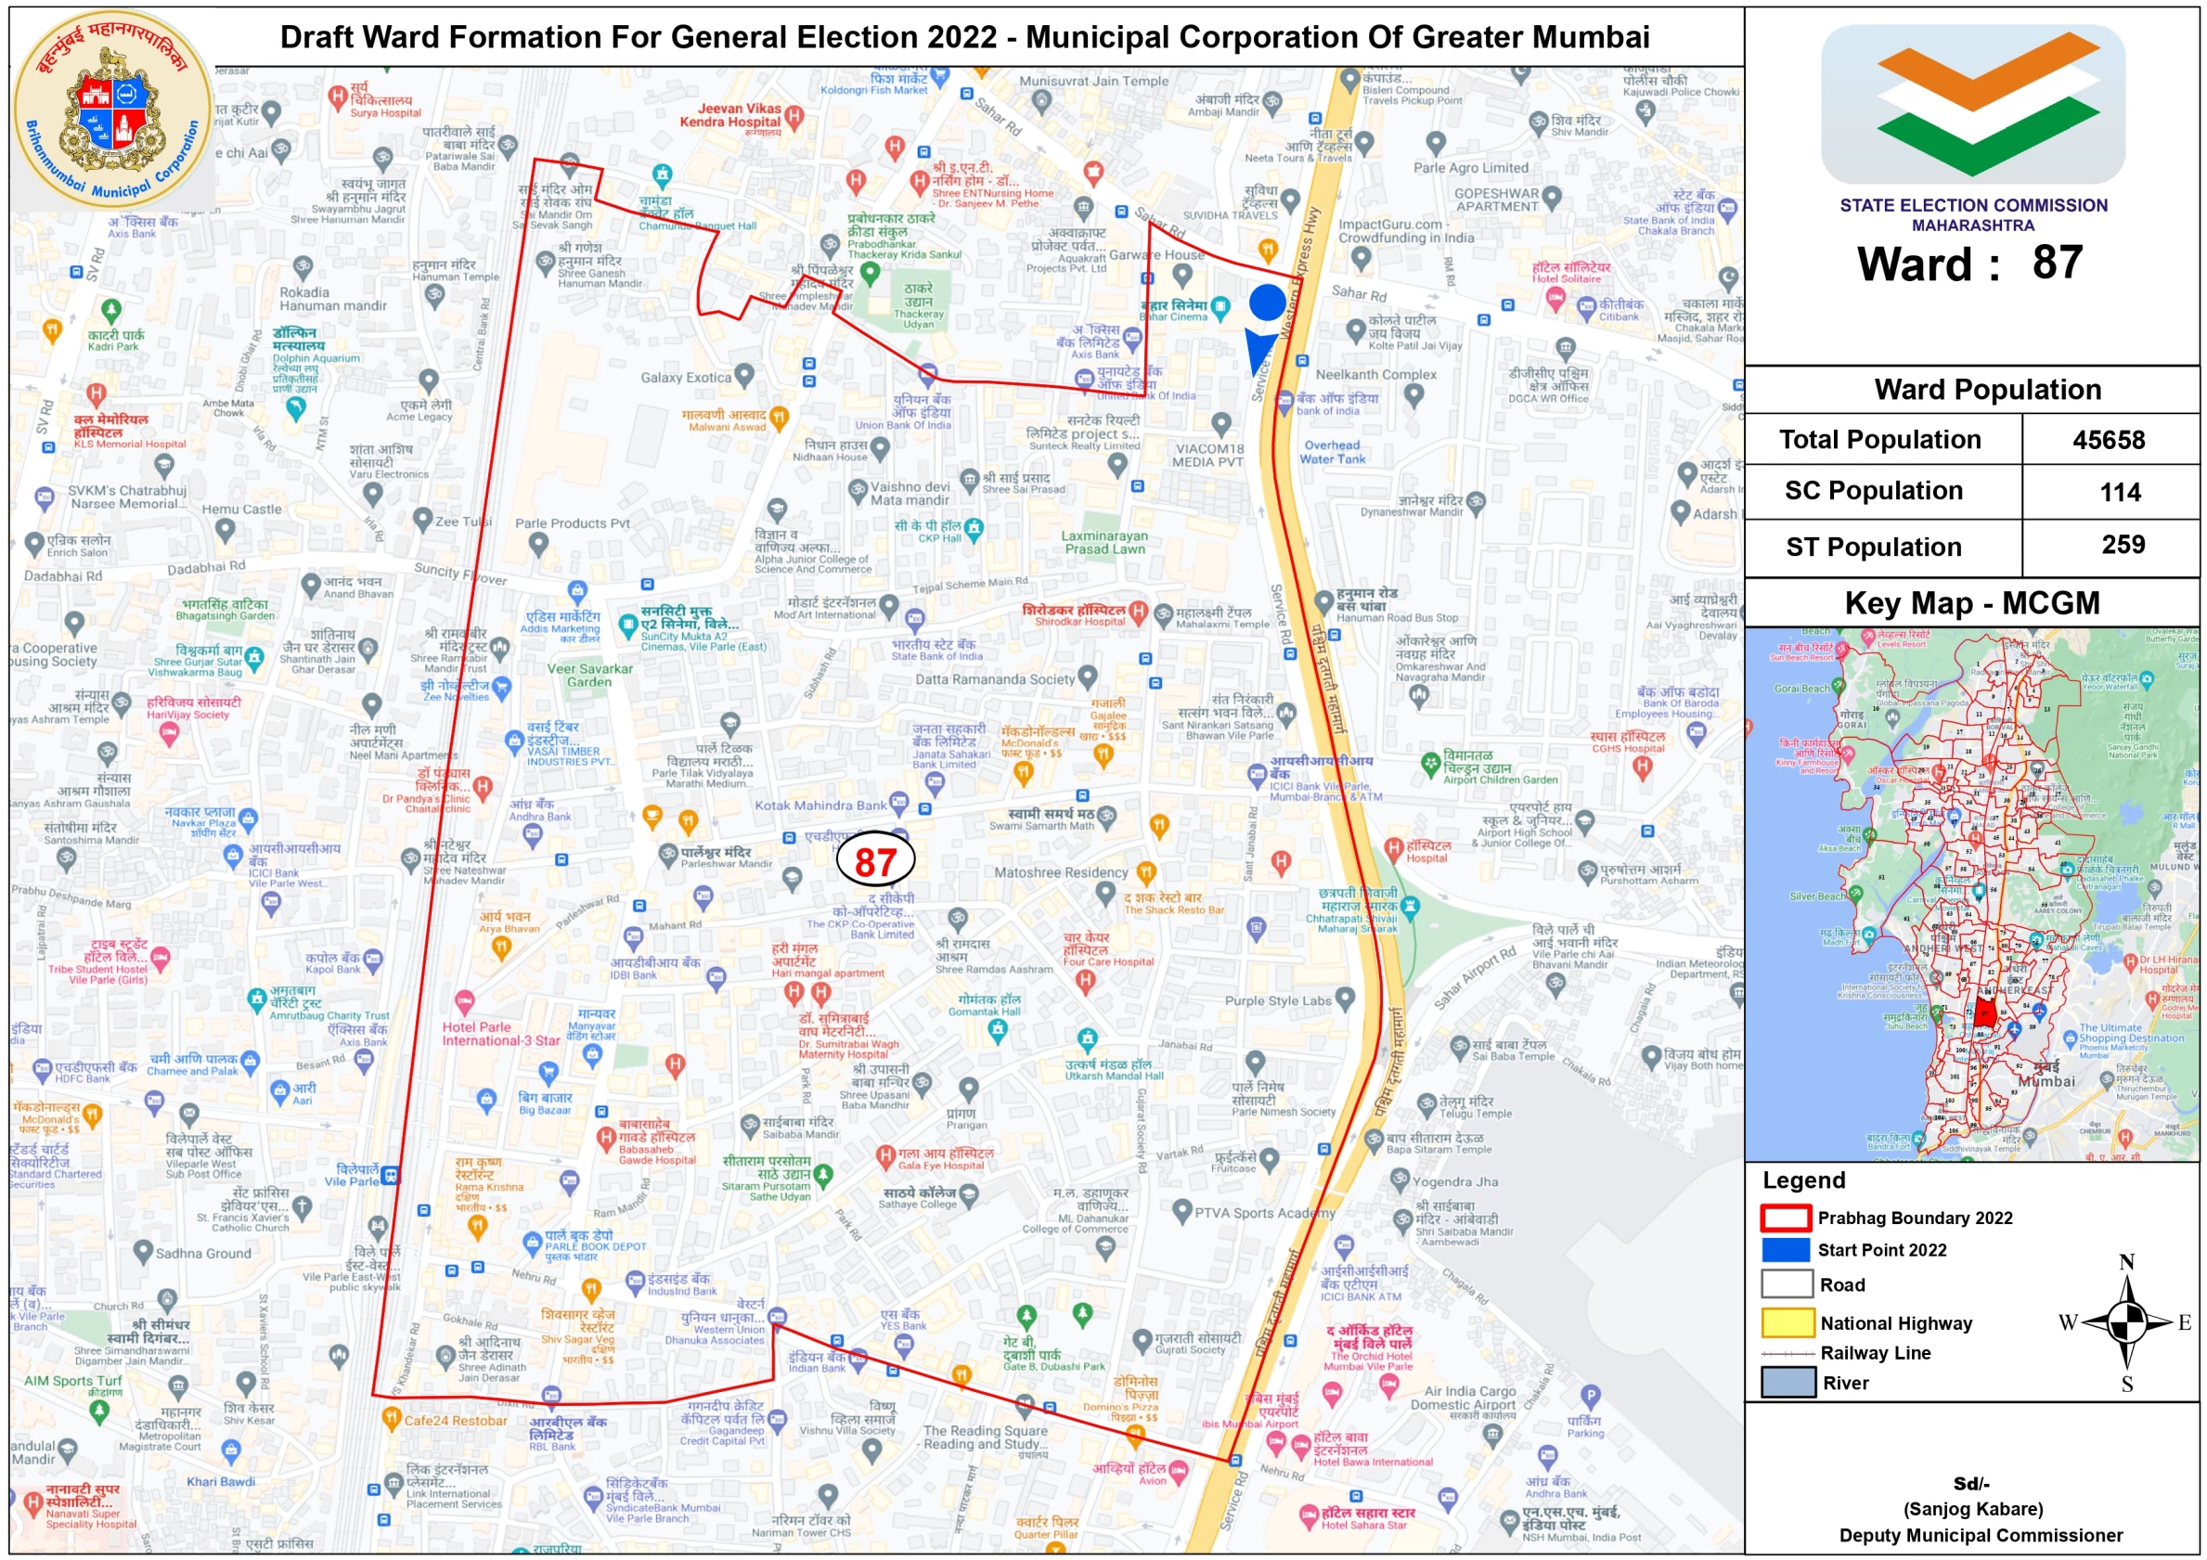Click the blue start point circle marker
2207x1560 pixels.
(x=1267, y=302)
